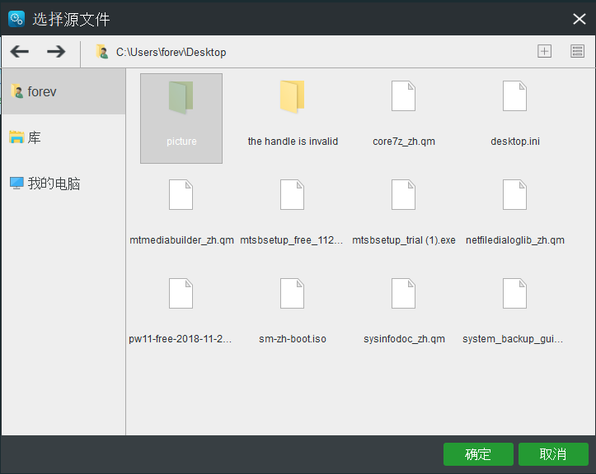This screenshot has width=596, height=474.
Task: Select the picture folder icon
Action: 181,97
